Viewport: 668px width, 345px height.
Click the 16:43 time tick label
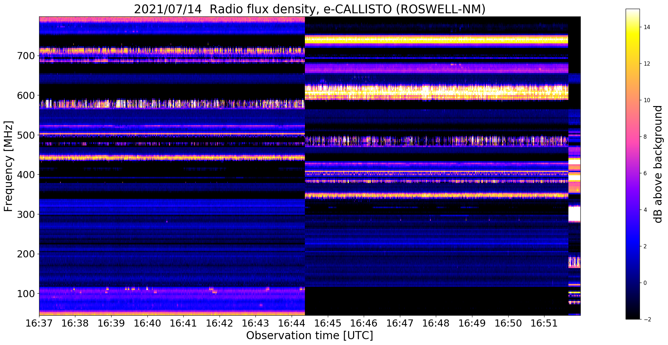tap(255, 323)
